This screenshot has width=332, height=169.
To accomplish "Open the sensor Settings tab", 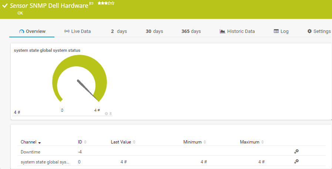I will (x=319, y=31).
